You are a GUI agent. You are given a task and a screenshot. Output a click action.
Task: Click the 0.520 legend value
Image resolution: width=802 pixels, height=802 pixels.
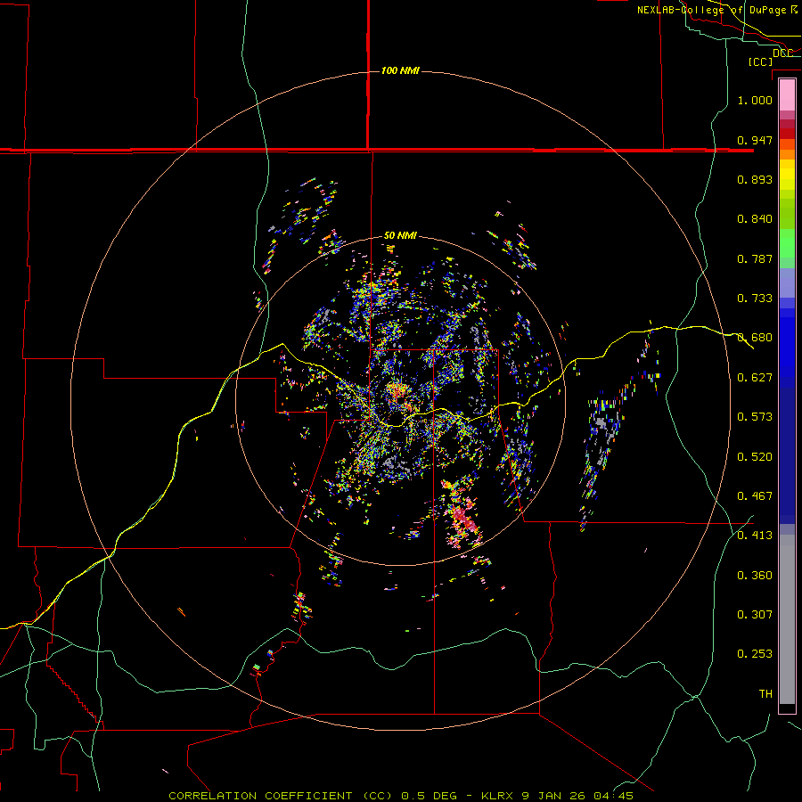pyautogui.click(x=755, y=456)
